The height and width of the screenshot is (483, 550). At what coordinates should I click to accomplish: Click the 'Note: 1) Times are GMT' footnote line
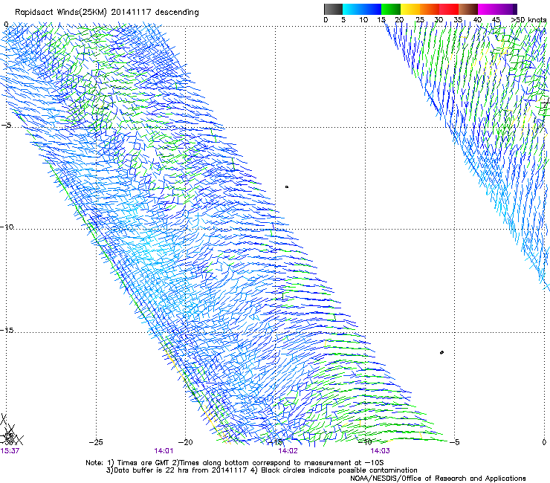point(235,463)
